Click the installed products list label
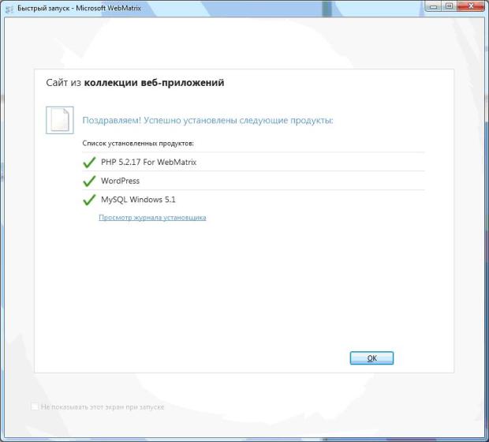Screen dimensions: 489x442 pos(138,144)
